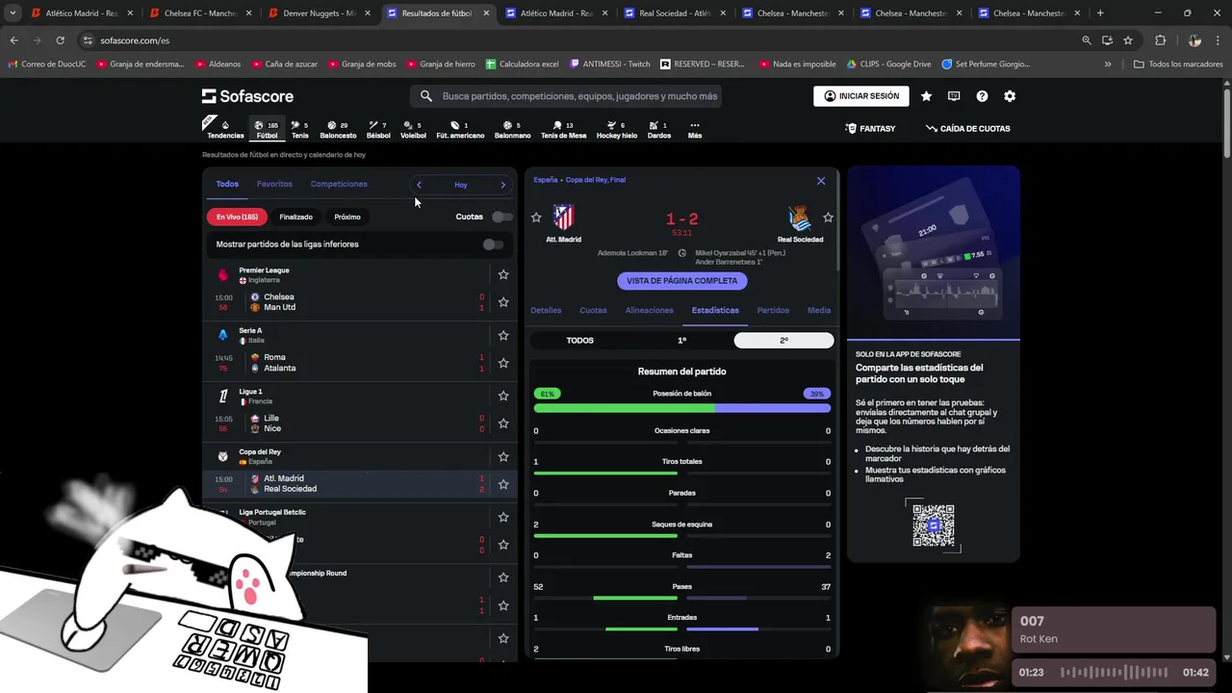Click the Sofascore logo

click(x=247, y=96)
